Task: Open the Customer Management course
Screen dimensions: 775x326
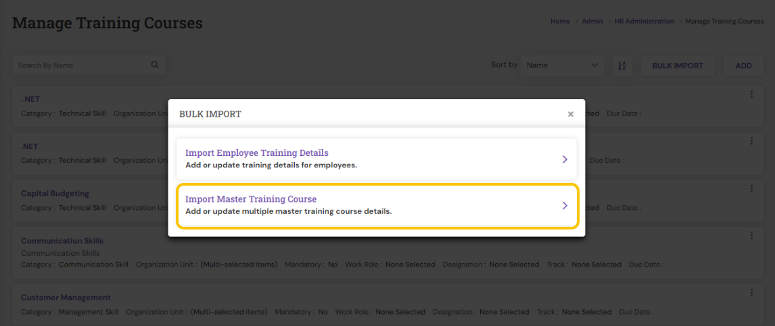Action: click(x=66, y=298)
